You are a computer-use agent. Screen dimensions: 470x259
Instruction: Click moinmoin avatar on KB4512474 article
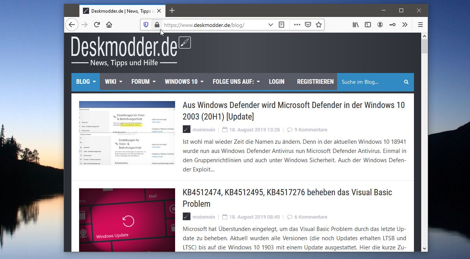[186, 217]
